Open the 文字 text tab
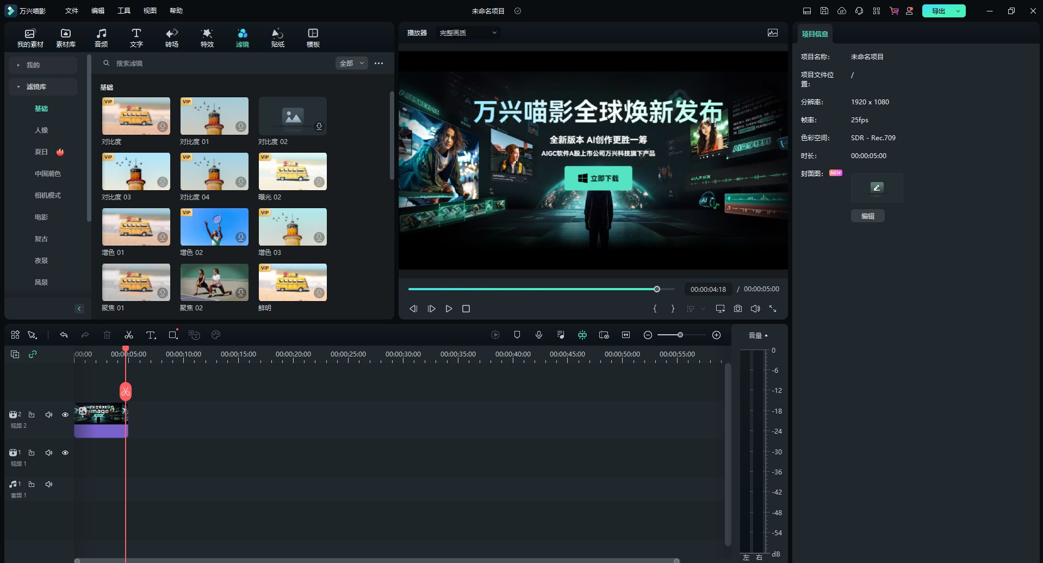This screenshot has height=563, width=1043. pyautogui.click(x=136, y=37)
